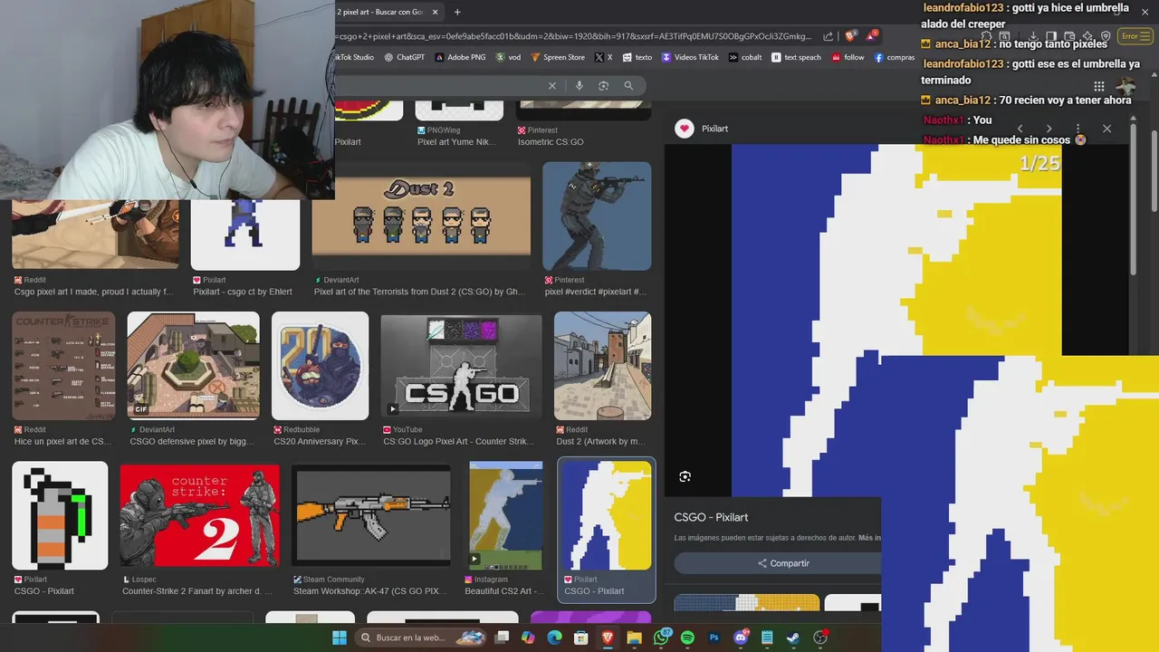Click the browser address bar URL

(x=574, y=36)
